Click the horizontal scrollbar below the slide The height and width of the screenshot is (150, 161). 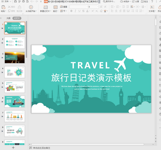pos(87,144)
